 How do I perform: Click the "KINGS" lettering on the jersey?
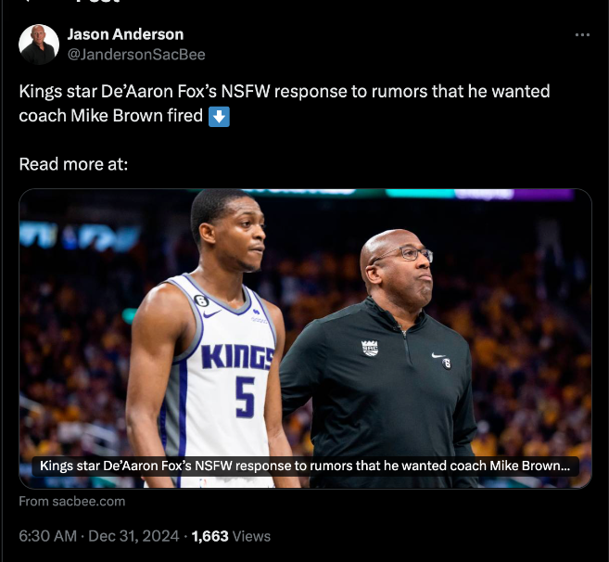pos(237,356)
